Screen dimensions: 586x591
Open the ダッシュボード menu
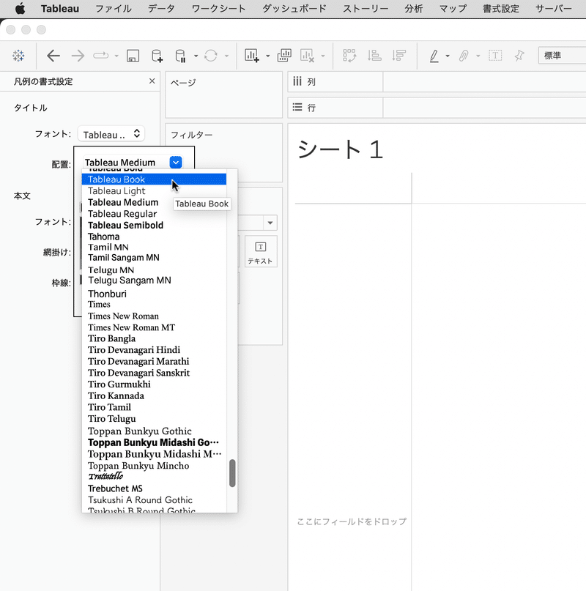[294, 9]
